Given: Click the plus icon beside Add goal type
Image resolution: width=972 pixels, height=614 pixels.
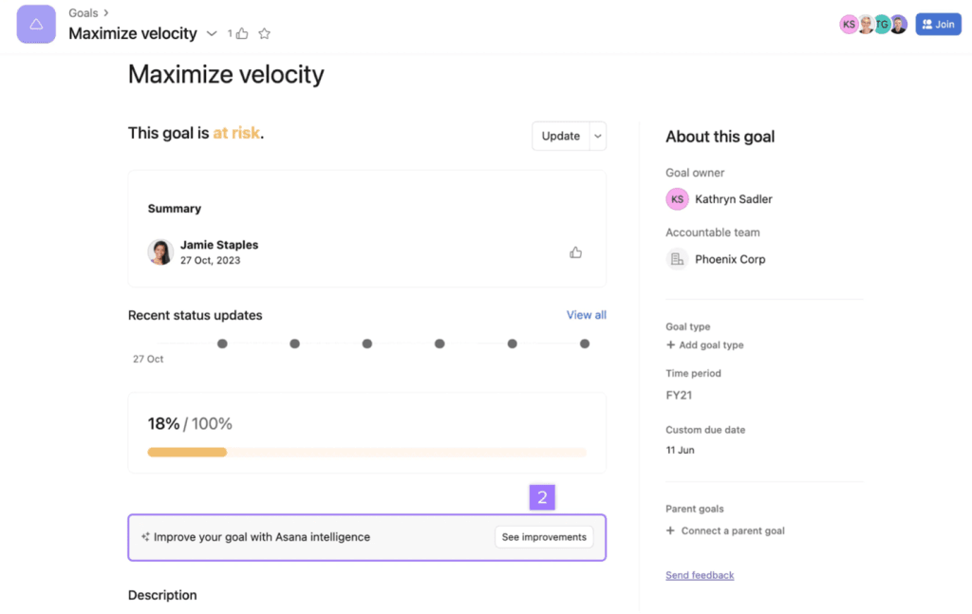Looking at the screenshot, I should coord(671,345).
